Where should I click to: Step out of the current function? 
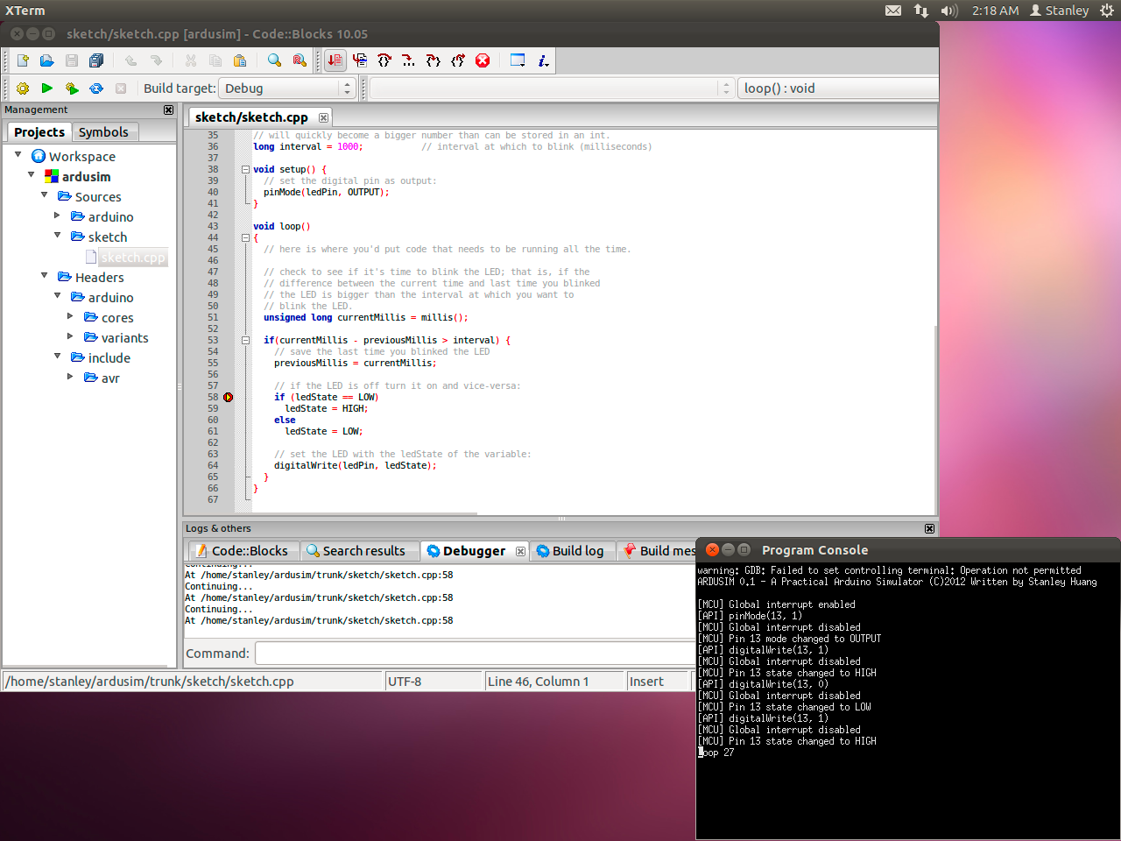tap(457, 60)
